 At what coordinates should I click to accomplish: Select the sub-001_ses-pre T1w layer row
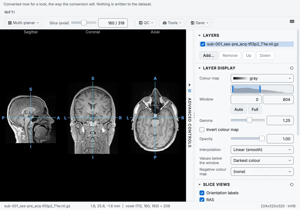[x=246, y=44]
